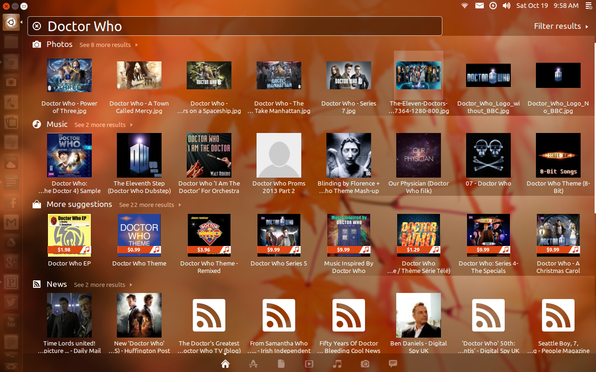
Task: Click the News category RSS icon
Action: [x=36, y=284]
